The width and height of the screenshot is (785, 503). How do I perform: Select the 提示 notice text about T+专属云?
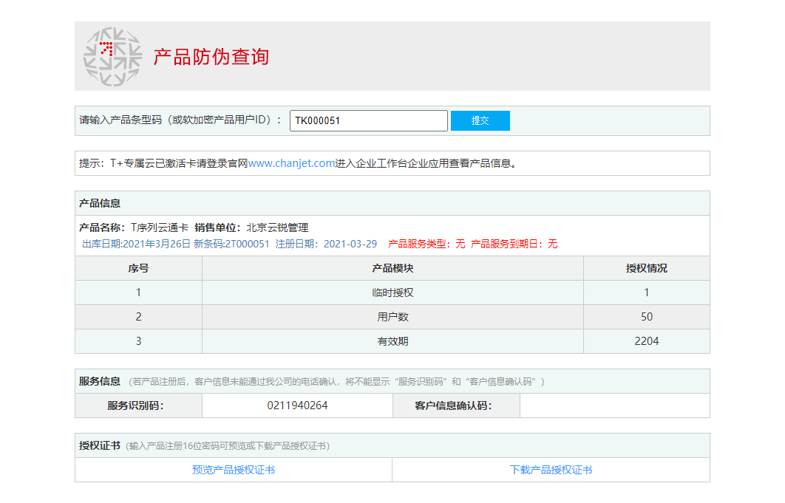pyautogui.click(x=299, y=163)
